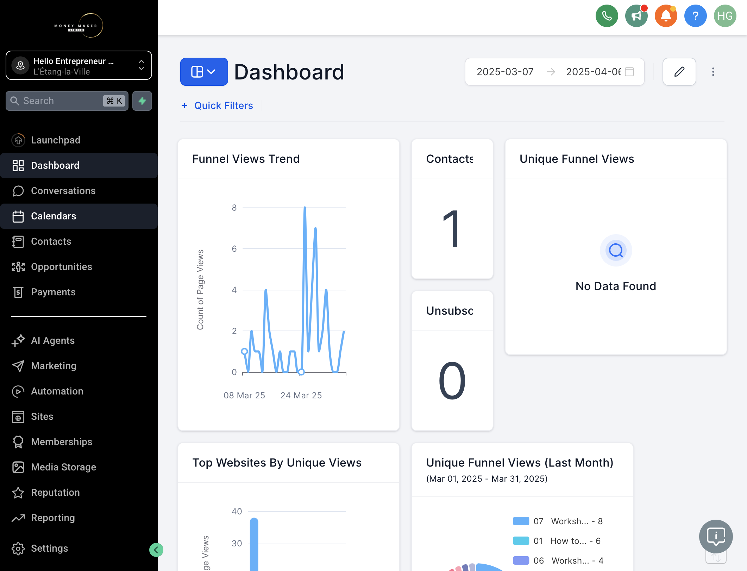
Task: Open the three-dot more options menu
Action: (x=713, y=72)
